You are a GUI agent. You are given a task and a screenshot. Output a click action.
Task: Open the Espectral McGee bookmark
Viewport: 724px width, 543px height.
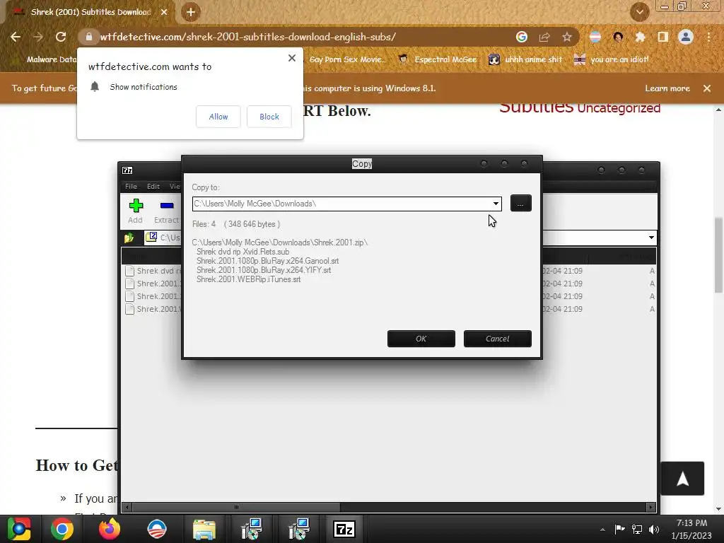[438, 59]
